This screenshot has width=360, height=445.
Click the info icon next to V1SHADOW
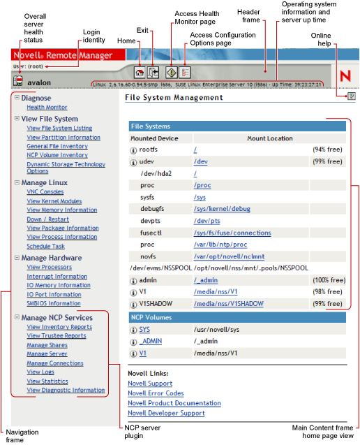click(x=133, y=305)
